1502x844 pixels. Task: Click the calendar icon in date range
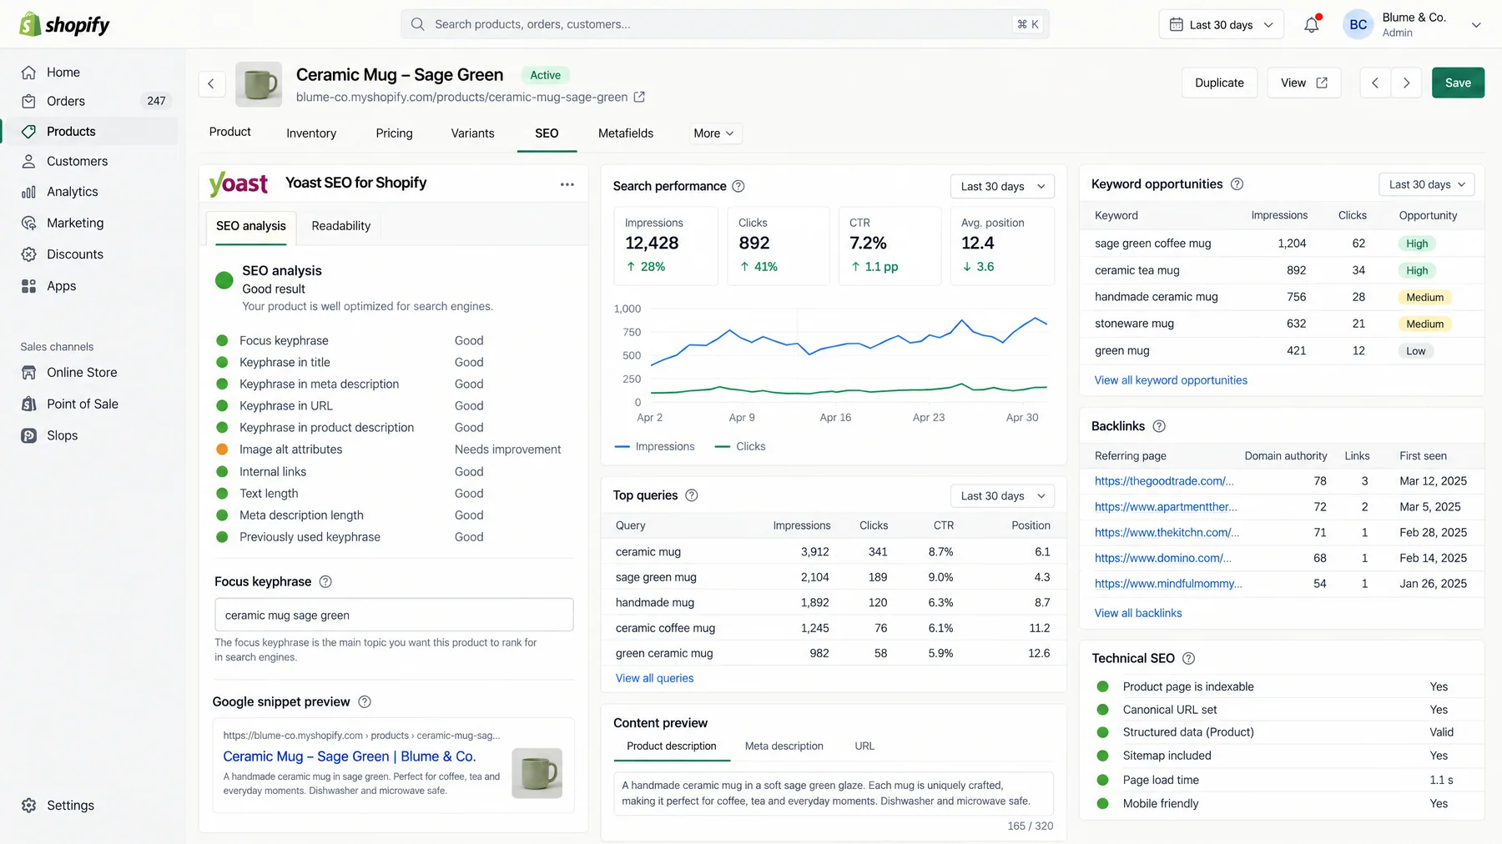point(1176,25)
